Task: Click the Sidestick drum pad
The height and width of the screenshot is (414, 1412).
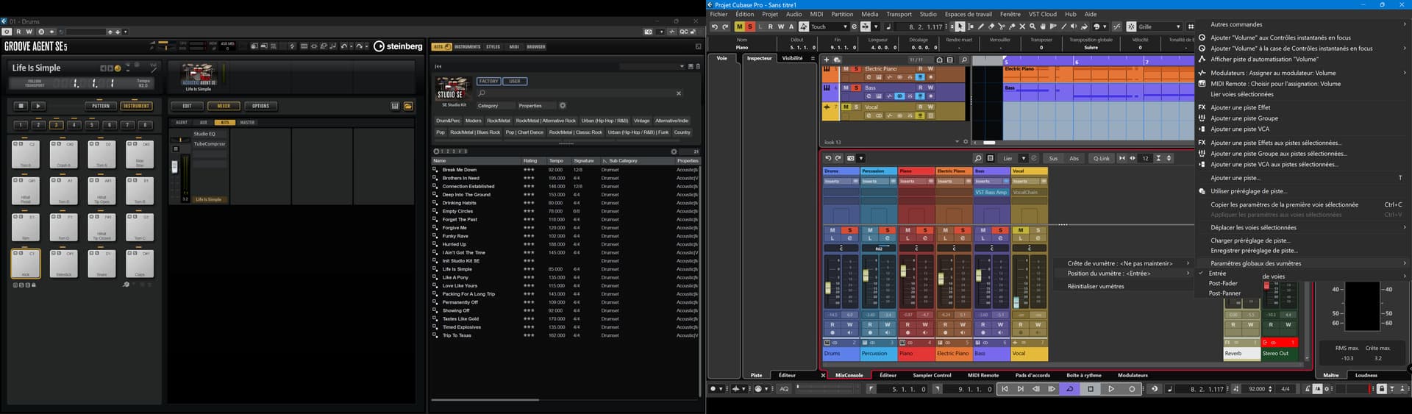Action: point(64,263)
